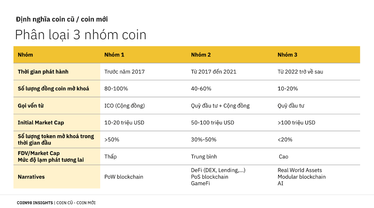Click the 'PoW blockchain' cell

pos(123,177)
